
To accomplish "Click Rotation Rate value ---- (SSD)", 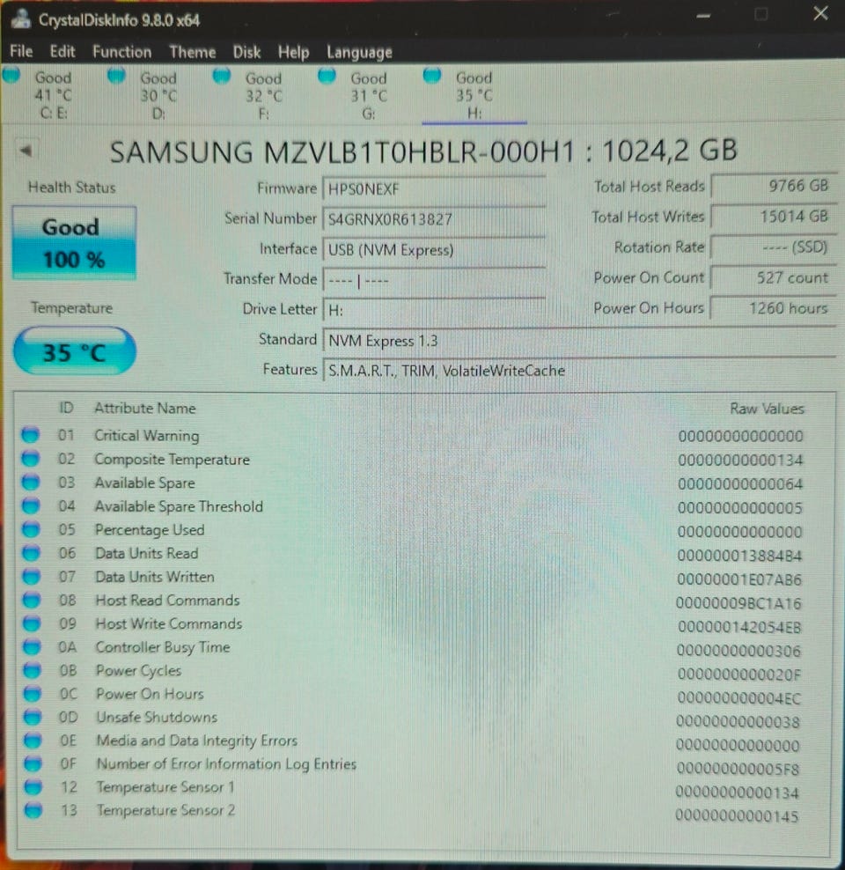I will coord(773,247).
